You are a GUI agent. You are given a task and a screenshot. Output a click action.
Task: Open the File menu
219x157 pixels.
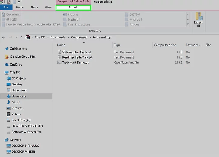pyautogui.click(x=6, y=7)
